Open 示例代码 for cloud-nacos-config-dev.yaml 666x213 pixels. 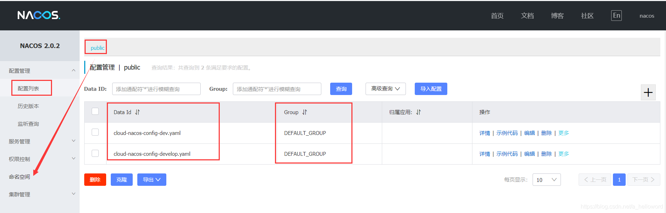tap(507, 133)
